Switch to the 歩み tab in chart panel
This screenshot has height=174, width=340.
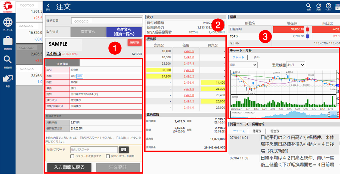click(256, 57)
